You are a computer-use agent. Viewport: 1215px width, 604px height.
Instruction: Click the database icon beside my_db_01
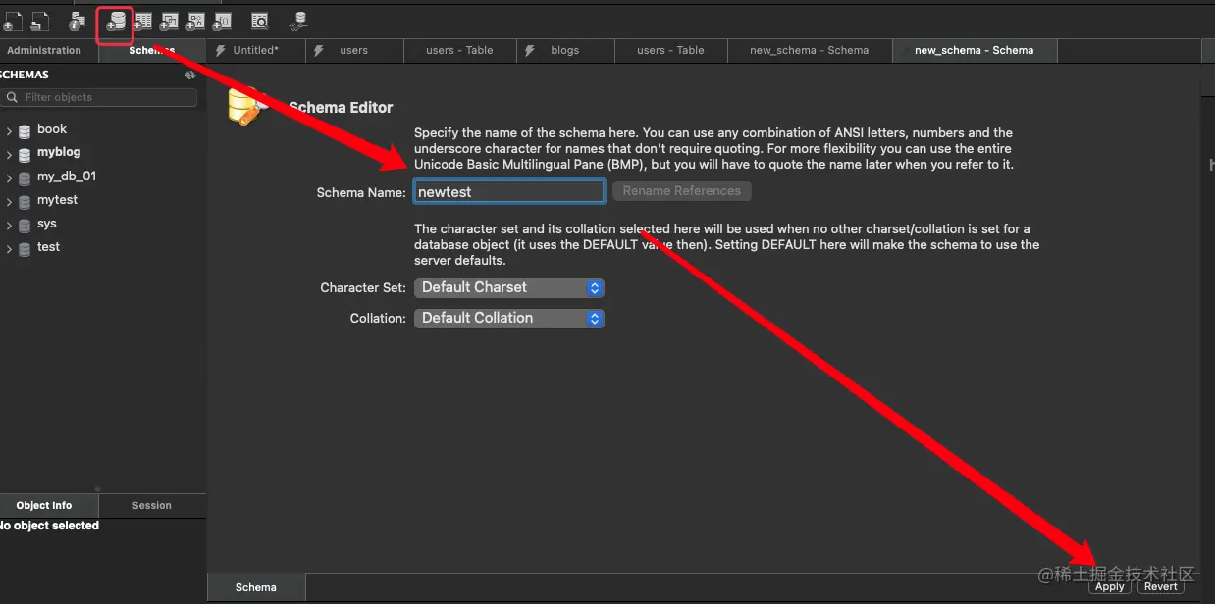tap(25, 177)
